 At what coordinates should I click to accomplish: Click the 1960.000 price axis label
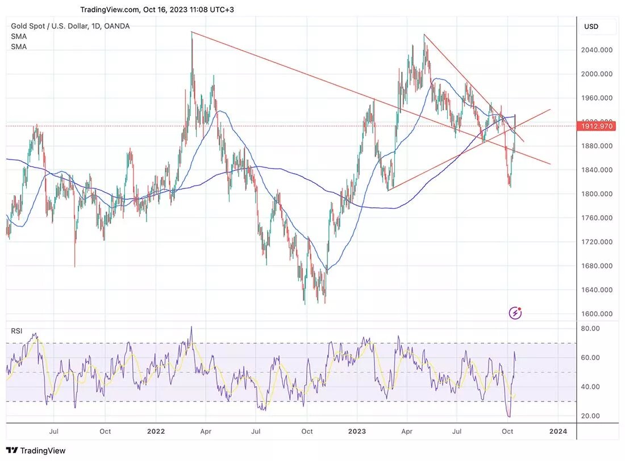[597, 98]
